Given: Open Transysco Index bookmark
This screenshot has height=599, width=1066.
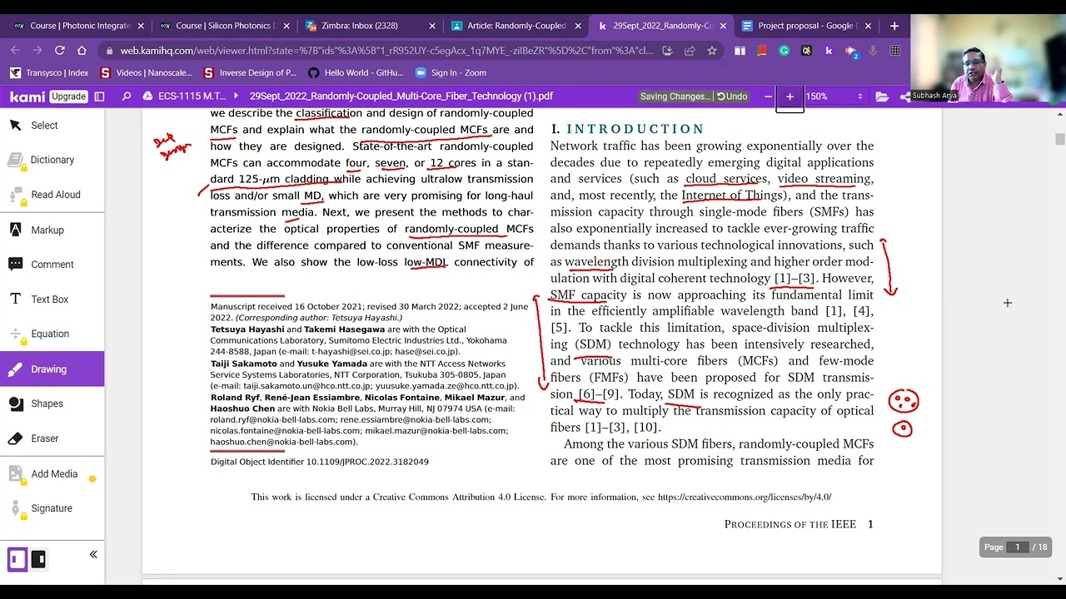Looking at the screenshot, I should 49,73.
